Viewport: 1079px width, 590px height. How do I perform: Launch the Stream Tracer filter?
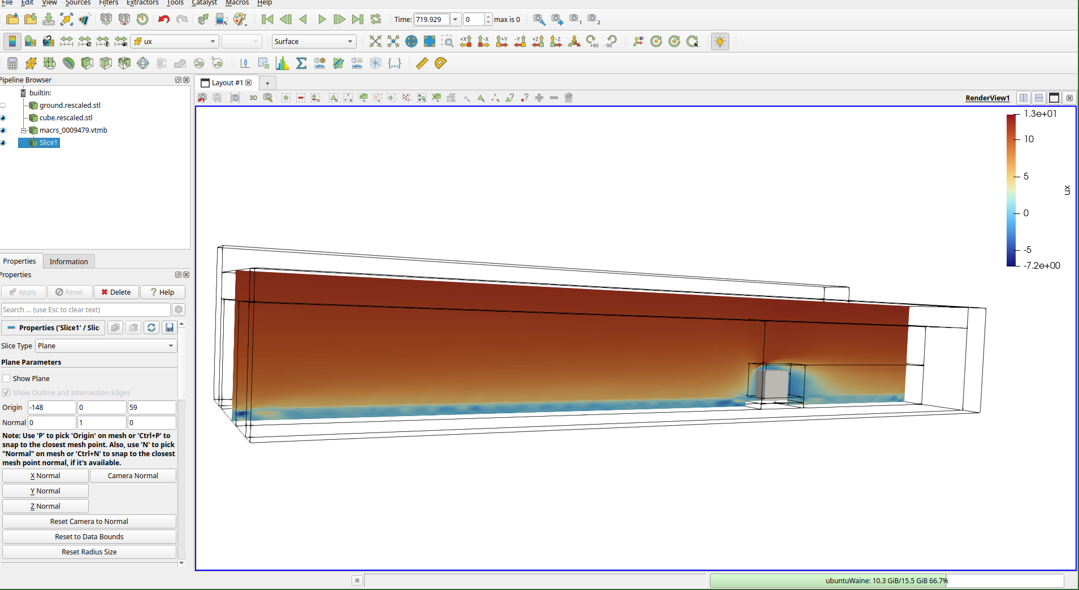click(x=162, y=63)
